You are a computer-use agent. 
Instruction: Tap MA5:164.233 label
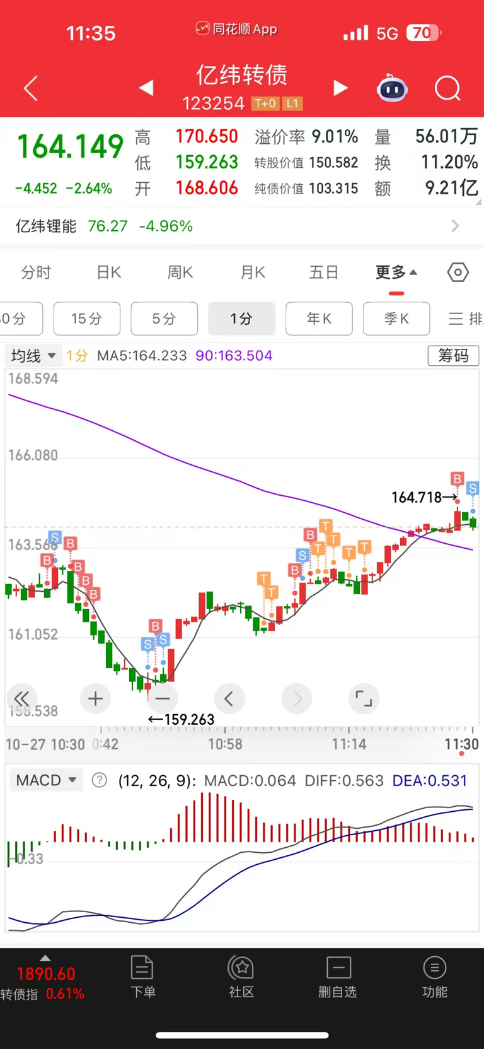click(142, 356)
